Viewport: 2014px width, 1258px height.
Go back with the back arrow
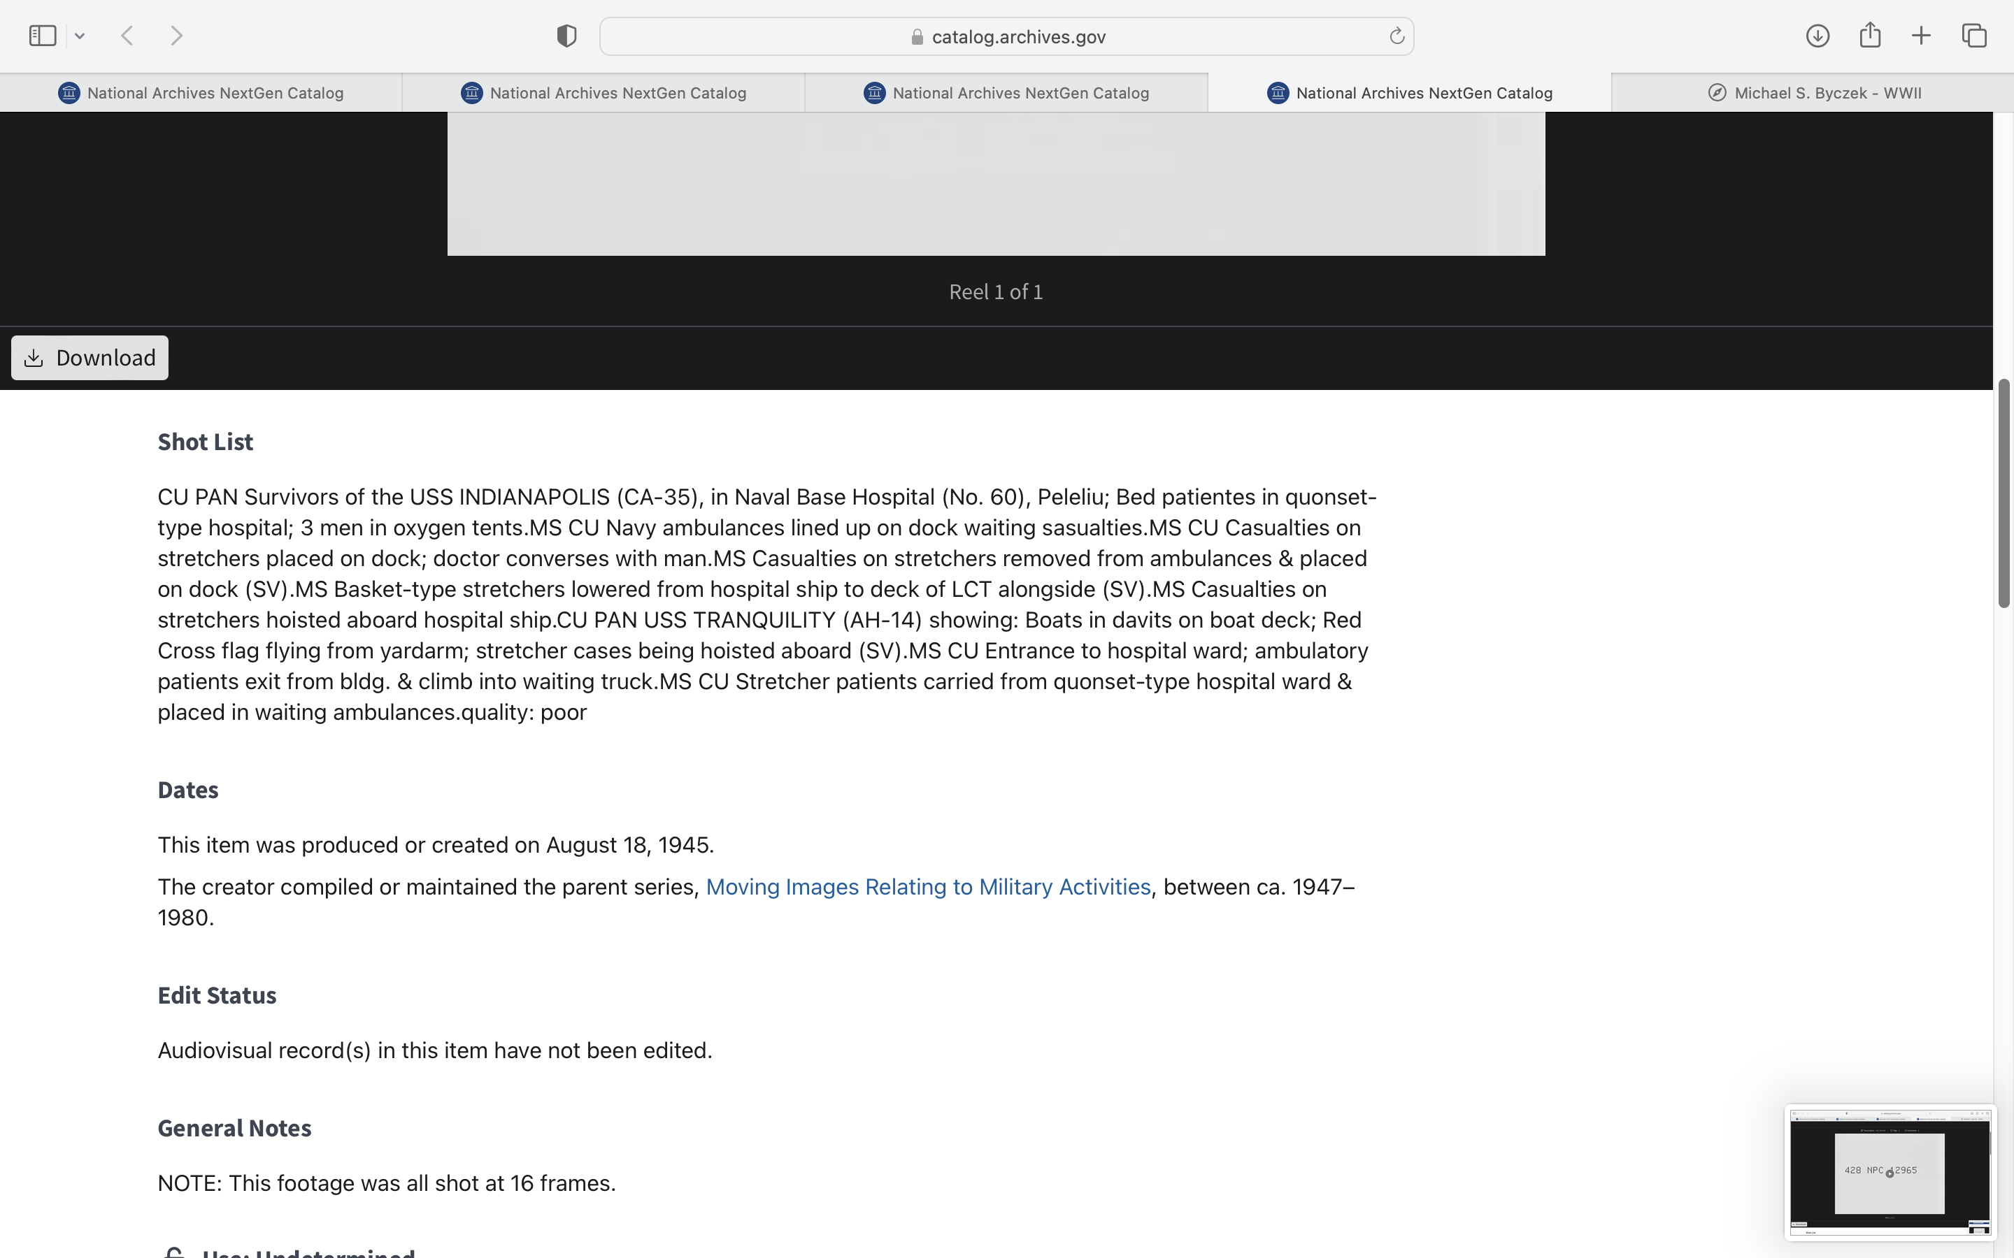point(127,36)
